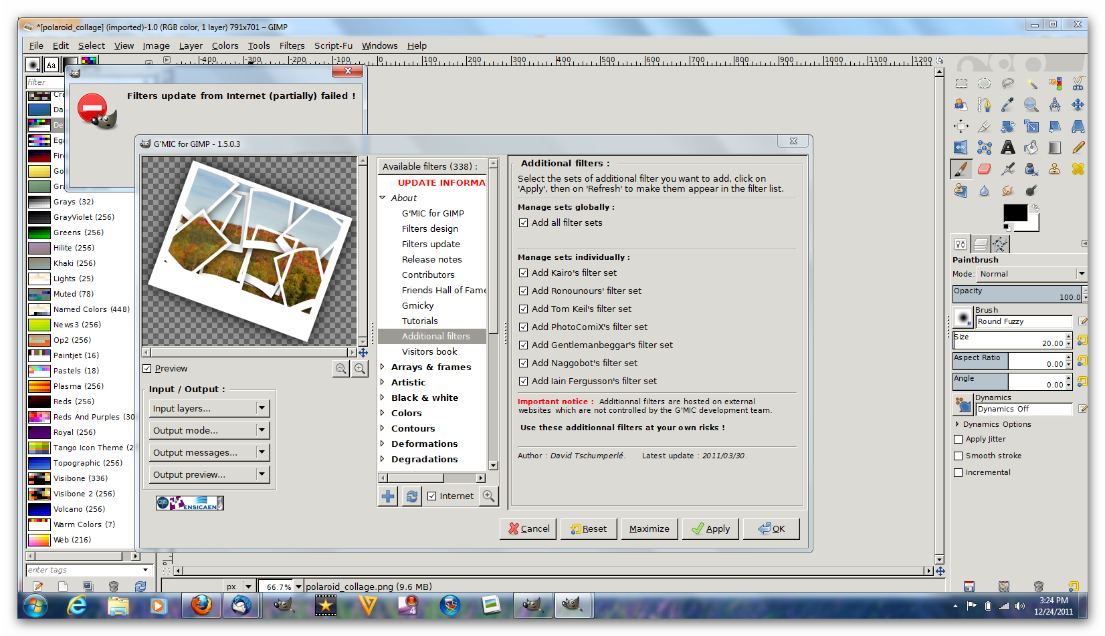The width and height of the screenshot is (1105, 636).
Task: Choose the Airbrush tool
Action: coord(1007,169)
